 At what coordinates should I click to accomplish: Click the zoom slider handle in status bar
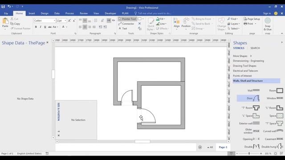[249, 153]
